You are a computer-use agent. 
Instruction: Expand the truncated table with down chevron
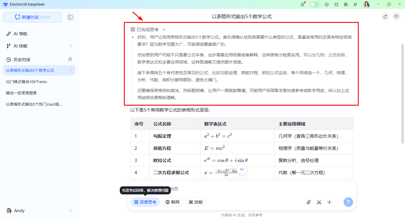tap(242, 169)
